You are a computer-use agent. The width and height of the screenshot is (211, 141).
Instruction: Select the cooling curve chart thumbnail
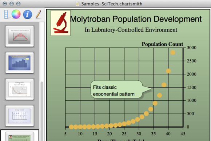[x=20, y=89]
